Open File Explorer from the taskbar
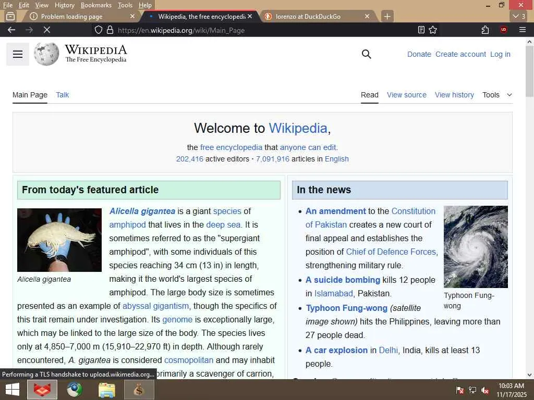Image resolution: width=534 pixels, height=400 pixels. tap(106, 390)
